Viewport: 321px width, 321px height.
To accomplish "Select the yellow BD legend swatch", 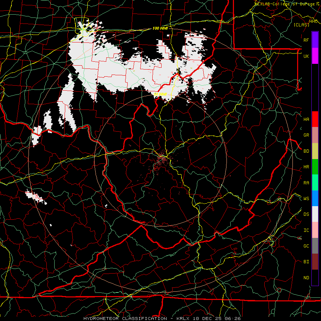I will pos(315,151).
